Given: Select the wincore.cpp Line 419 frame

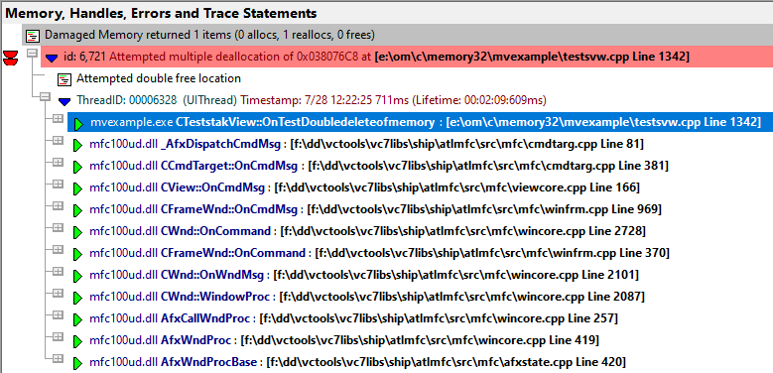Looking at the screenshot, I should (344, 340).
